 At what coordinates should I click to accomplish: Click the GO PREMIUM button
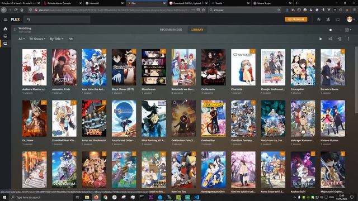click(x=296, y=20)
